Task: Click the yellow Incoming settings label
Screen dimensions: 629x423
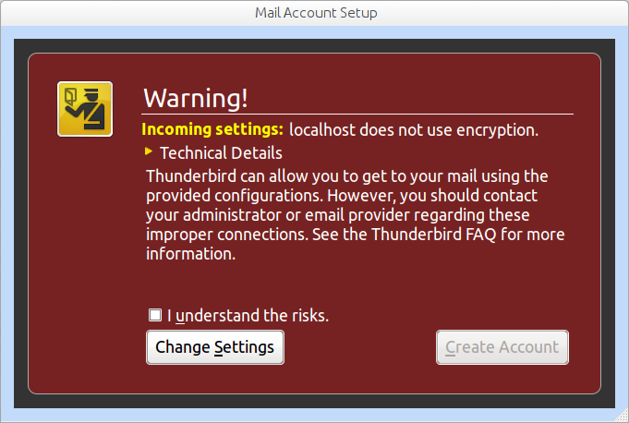Action: [212, 129]
